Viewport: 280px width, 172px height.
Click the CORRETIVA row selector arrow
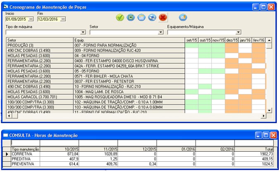click(x=7, y=154)
